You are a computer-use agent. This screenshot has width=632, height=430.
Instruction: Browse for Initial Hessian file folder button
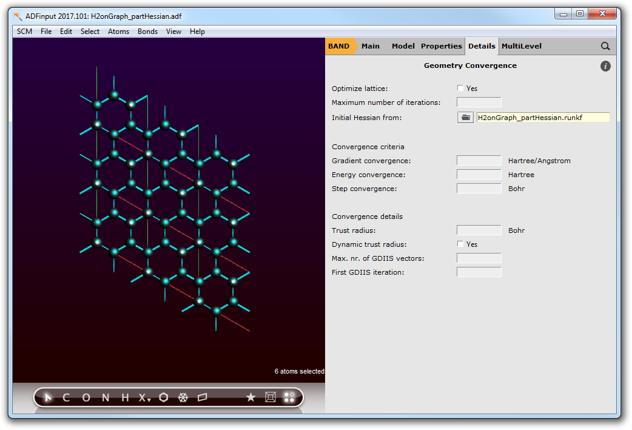coord(465,117)
